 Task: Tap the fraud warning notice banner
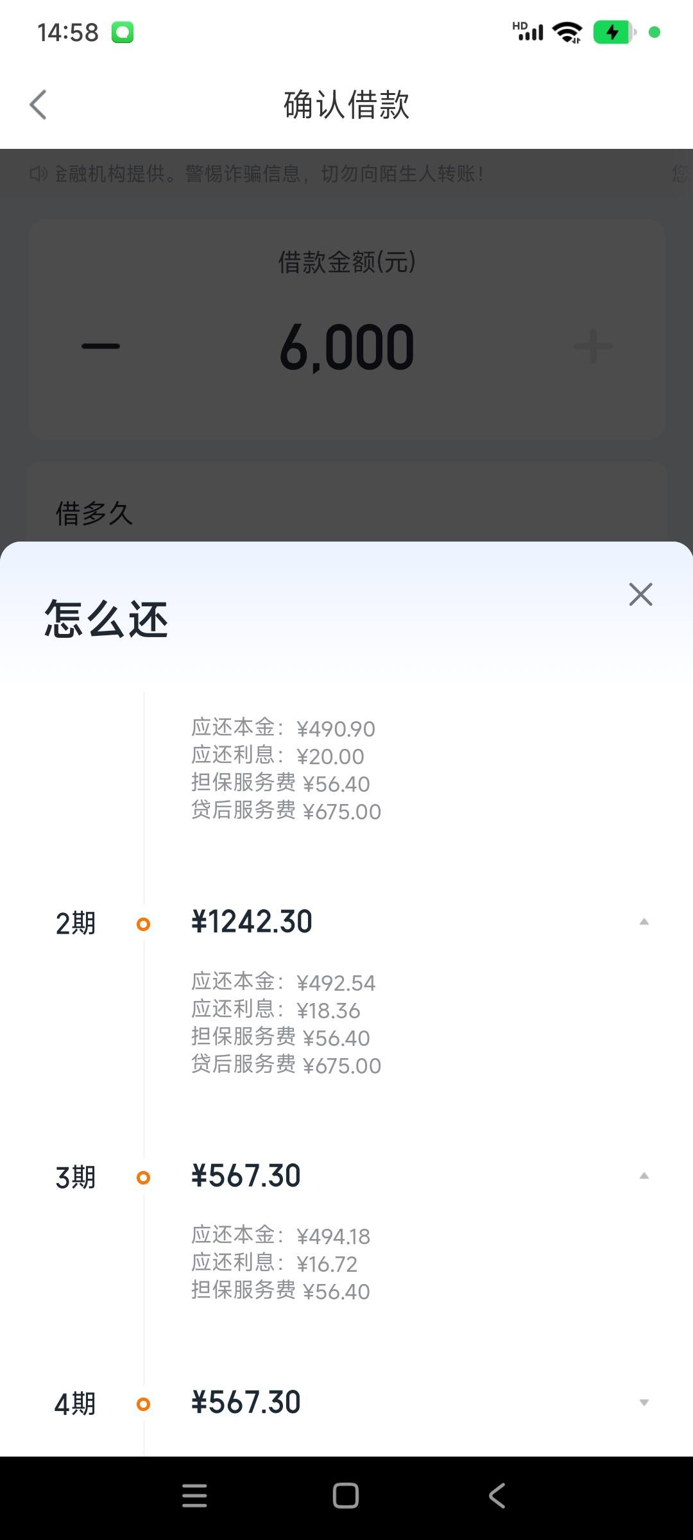pyautogui.click(x=346, y=173)
